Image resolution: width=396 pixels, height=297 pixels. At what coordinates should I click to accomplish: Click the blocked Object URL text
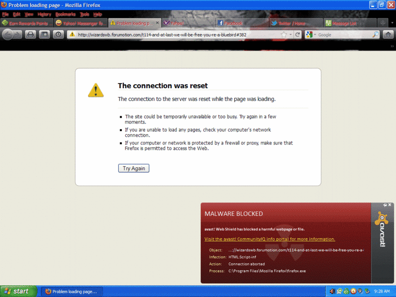click(296, 250)
